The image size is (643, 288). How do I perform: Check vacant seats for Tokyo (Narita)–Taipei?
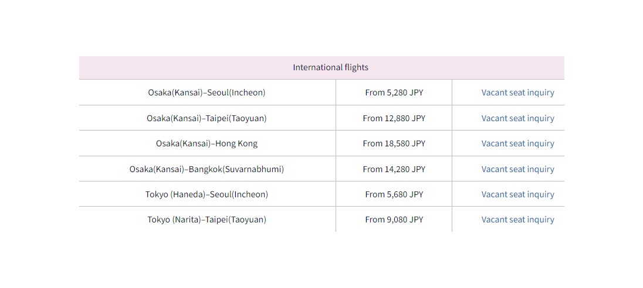point(517,220)
